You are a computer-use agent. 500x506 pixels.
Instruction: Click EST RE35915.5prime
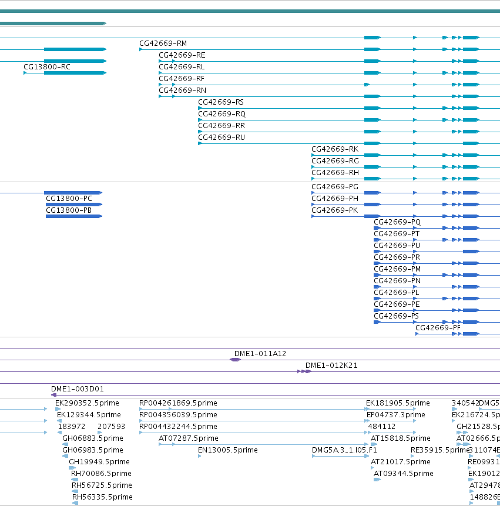click(x=439, y=450)
